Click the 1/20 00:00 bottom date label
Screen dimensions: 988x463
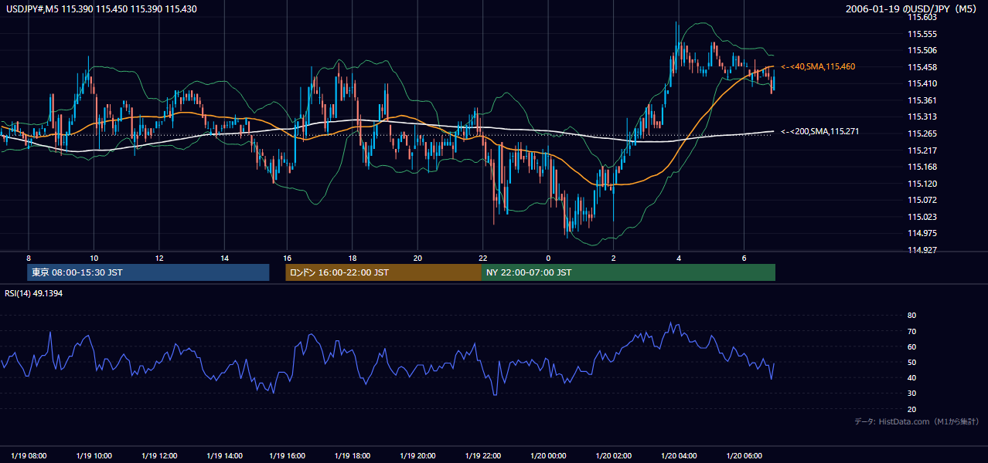548,455
